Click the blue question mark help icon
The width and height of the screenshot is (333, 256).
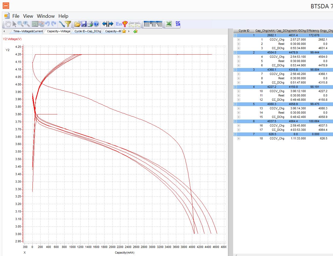(96, 24)
